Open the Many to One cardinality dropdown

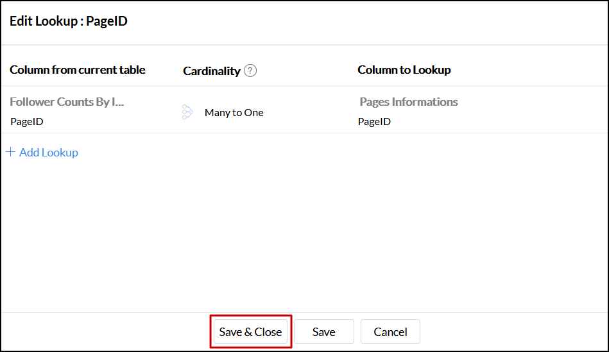point(234,112)
